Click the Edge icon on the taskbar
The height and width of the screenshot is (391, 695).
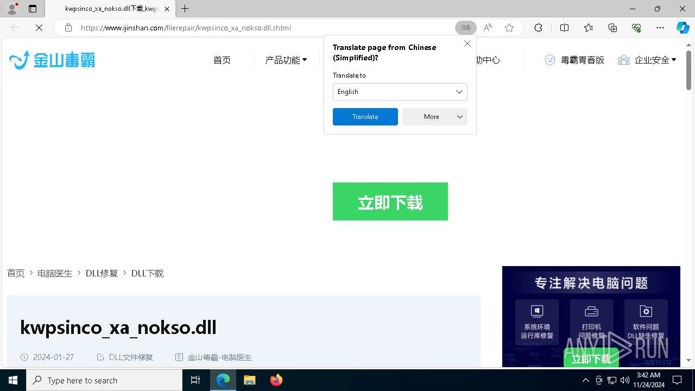[x=223, y=380]
